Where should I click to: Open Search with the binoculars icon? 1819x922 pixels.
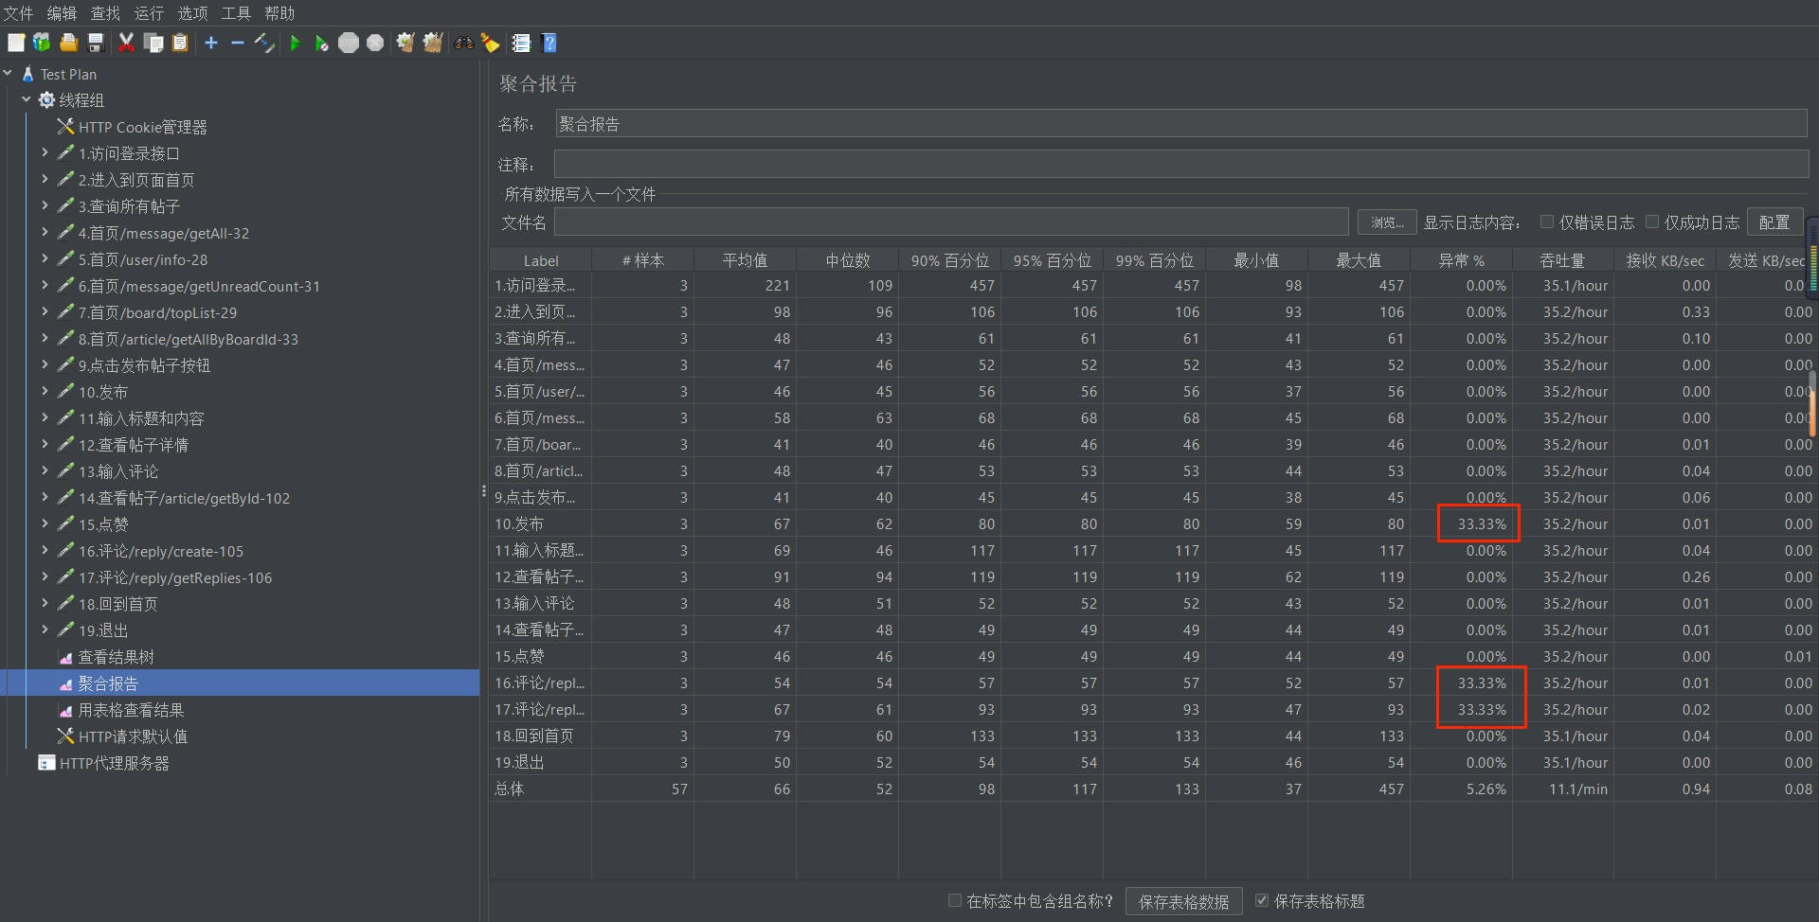(x=464, y=43)
